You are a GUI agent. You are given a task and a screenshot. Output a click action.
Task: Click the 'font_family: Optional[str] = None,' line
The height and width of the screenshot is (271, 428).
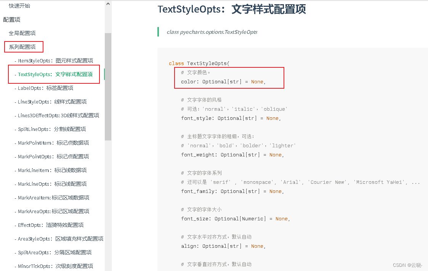(232, 191)
